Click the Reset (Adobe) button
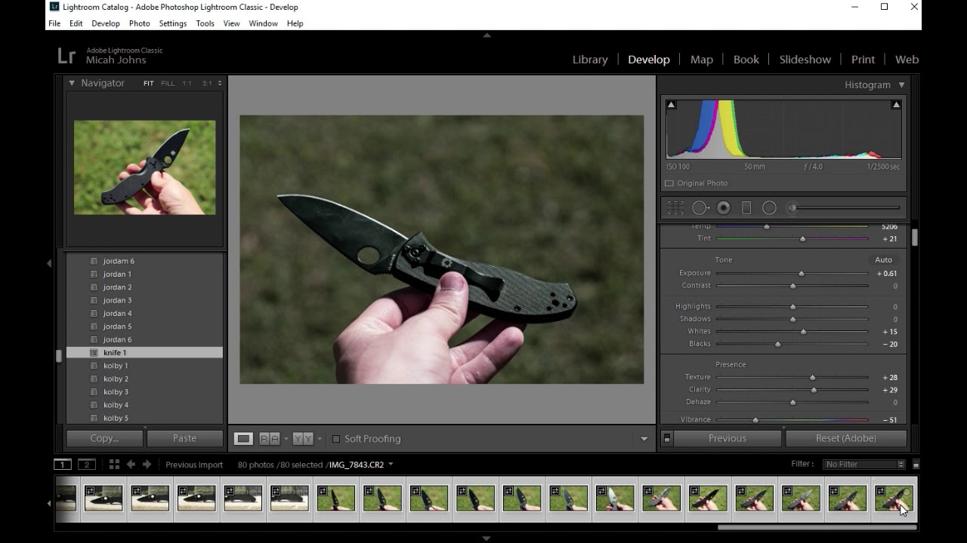Screen dimensions: 967x543 846,438
